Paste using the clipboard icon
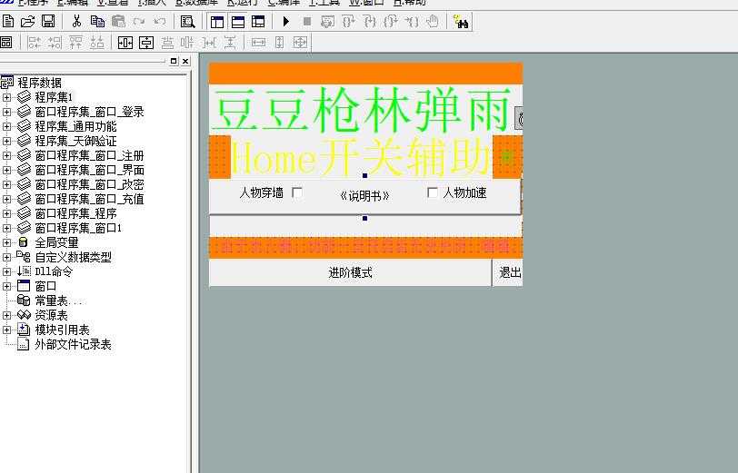Image resolution: width=738 pixels, height=473 pixels. coord(118,21)
